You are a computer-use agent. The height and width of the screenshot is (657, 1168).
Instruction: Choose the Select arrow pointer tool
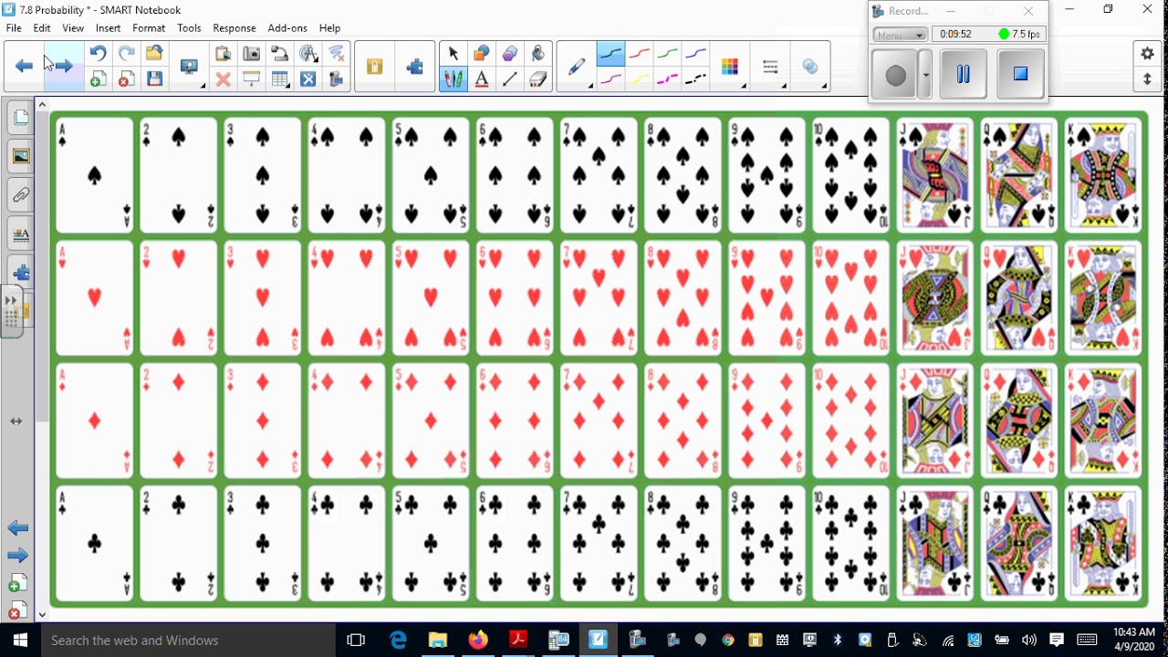[x=454, y=54]
